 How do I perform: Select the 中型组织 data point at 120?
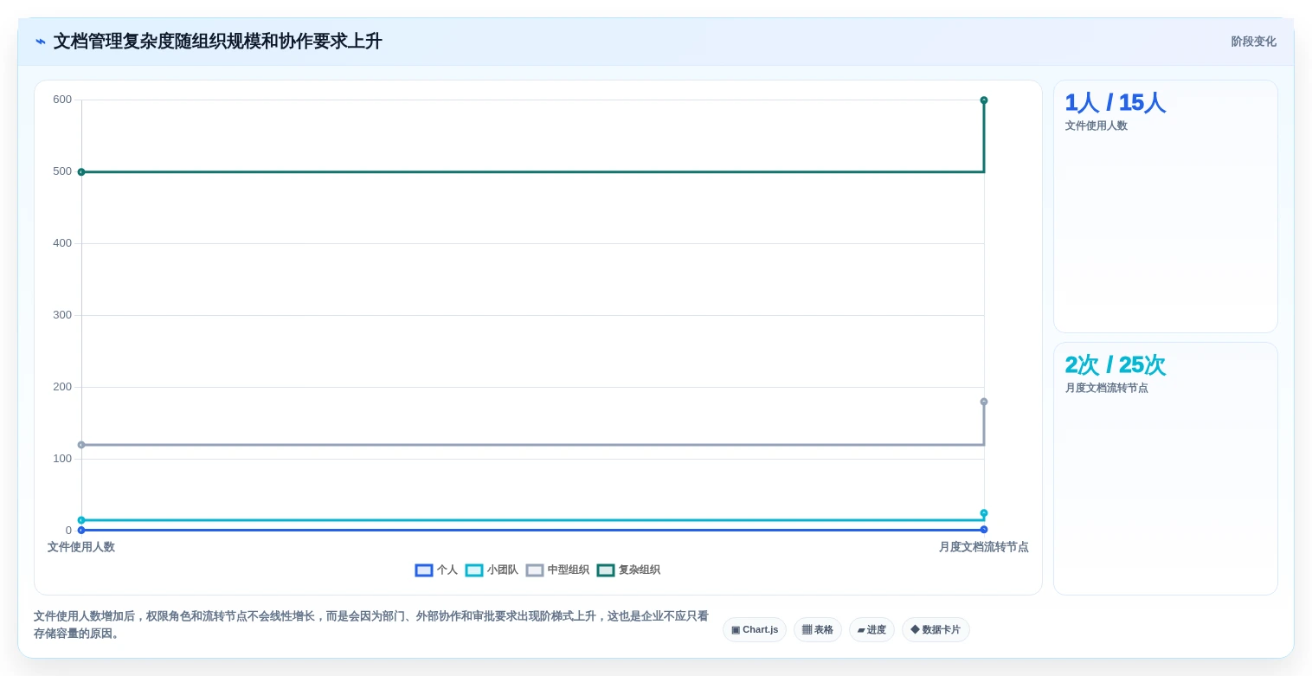click(81, 445)
